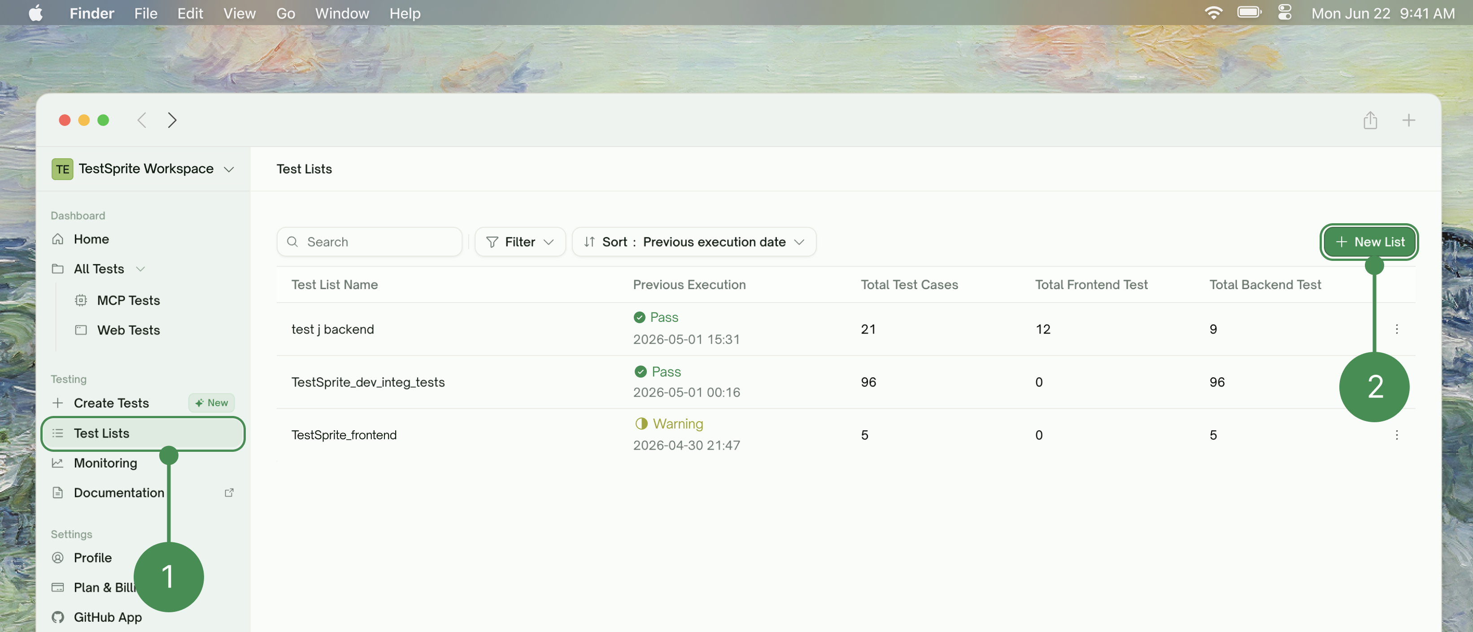This screenshot has height=632, width=1473.
Task: Click the All Tests folder icon
Action: click(58, 268)
